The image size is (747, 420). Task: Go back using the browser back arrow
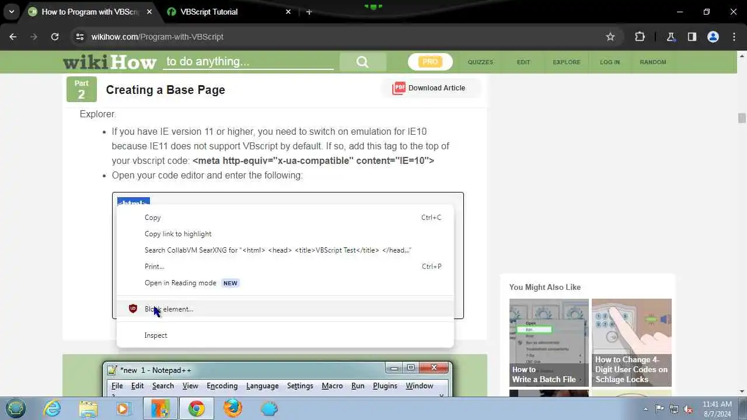(13, 37)
